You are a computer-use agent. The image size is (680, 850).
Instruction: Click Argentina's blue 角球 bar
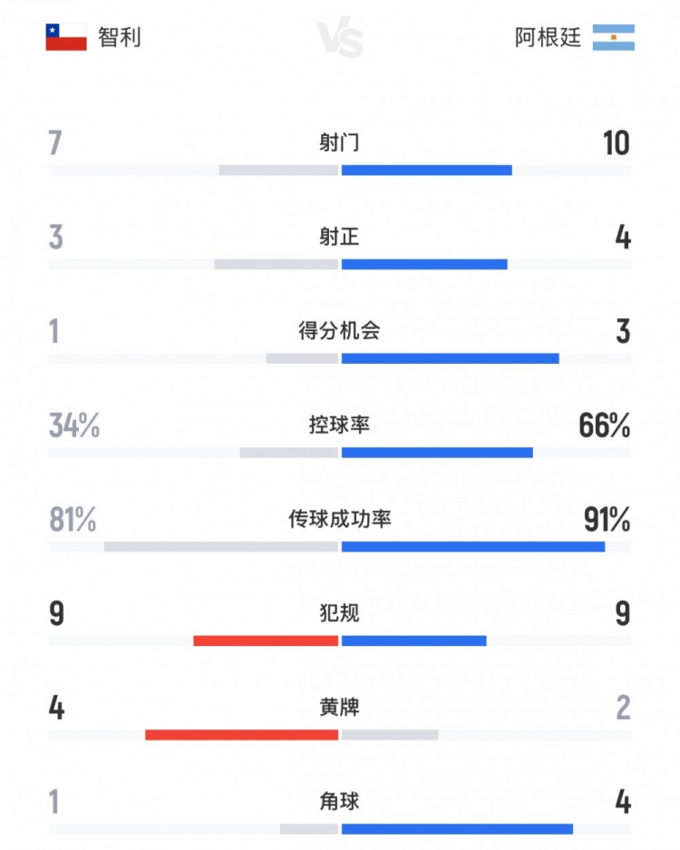pos(457,829)
